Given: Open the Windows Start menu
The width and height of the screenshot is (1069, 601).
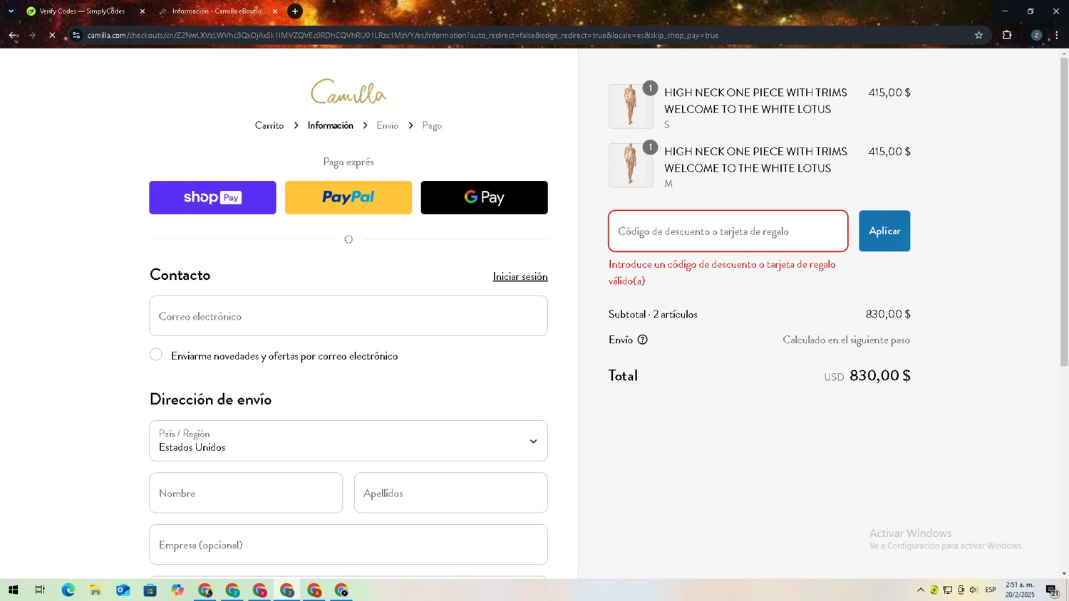Looking at the screenshot, I should click(13, 590).
